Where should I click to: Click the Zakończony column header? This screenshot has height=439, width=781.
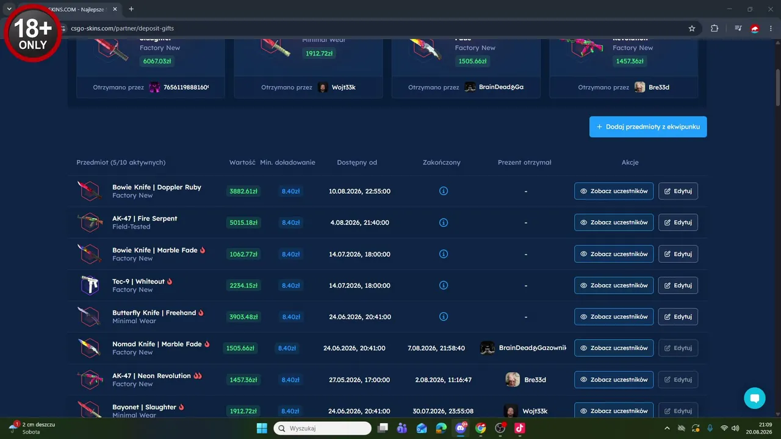pyautogui.click(x=442, y=162)
